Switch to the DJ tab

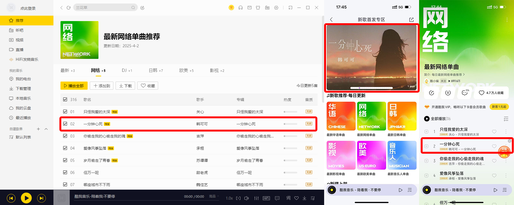pyautogui.click(x=127, y=70)
